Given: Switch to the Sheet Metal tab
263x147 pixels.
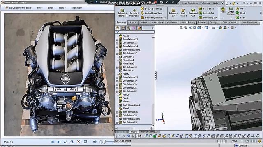Looking at the screenshot, I should 157,22.
